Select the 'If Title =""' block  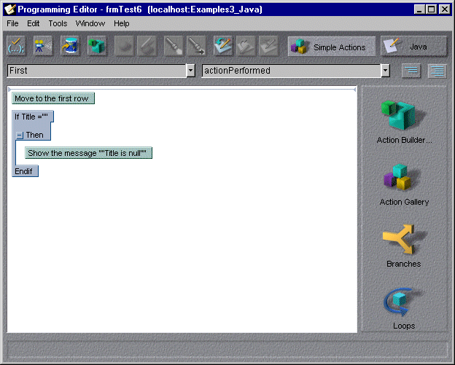click(33, 117)
